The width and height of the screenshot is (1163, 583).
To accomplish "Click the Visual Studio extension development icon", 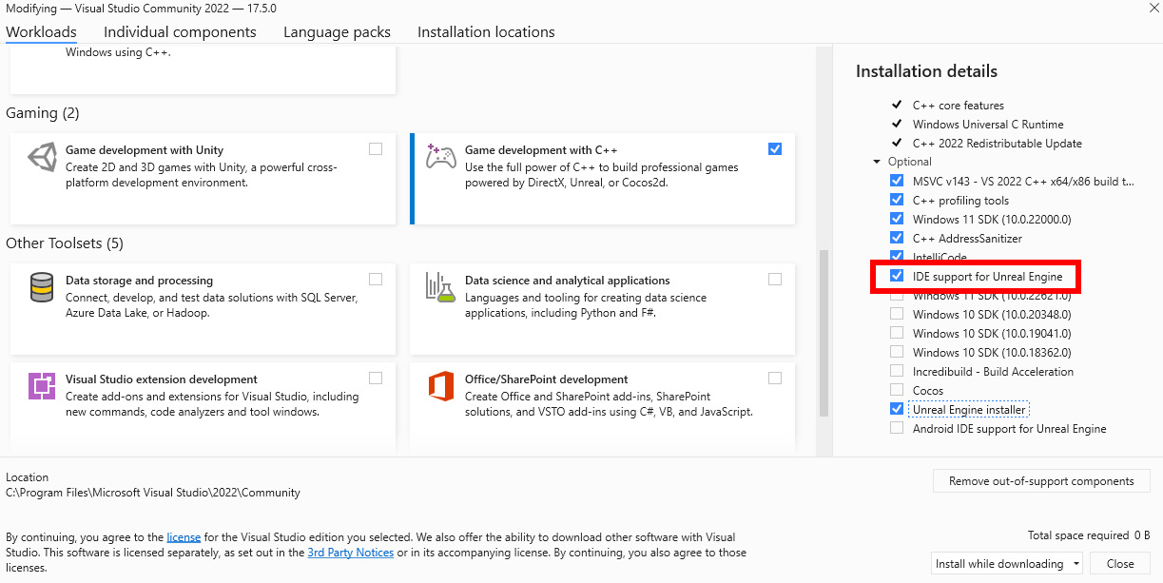I will (42, 385).
